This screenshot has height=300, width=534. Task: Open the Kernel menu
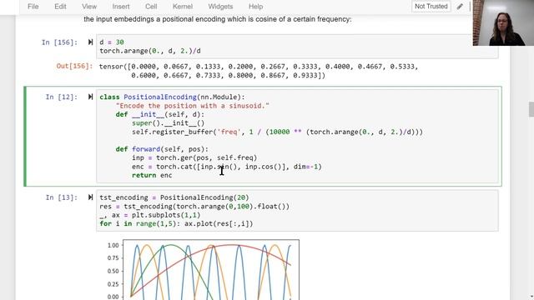tap(183, 7)
